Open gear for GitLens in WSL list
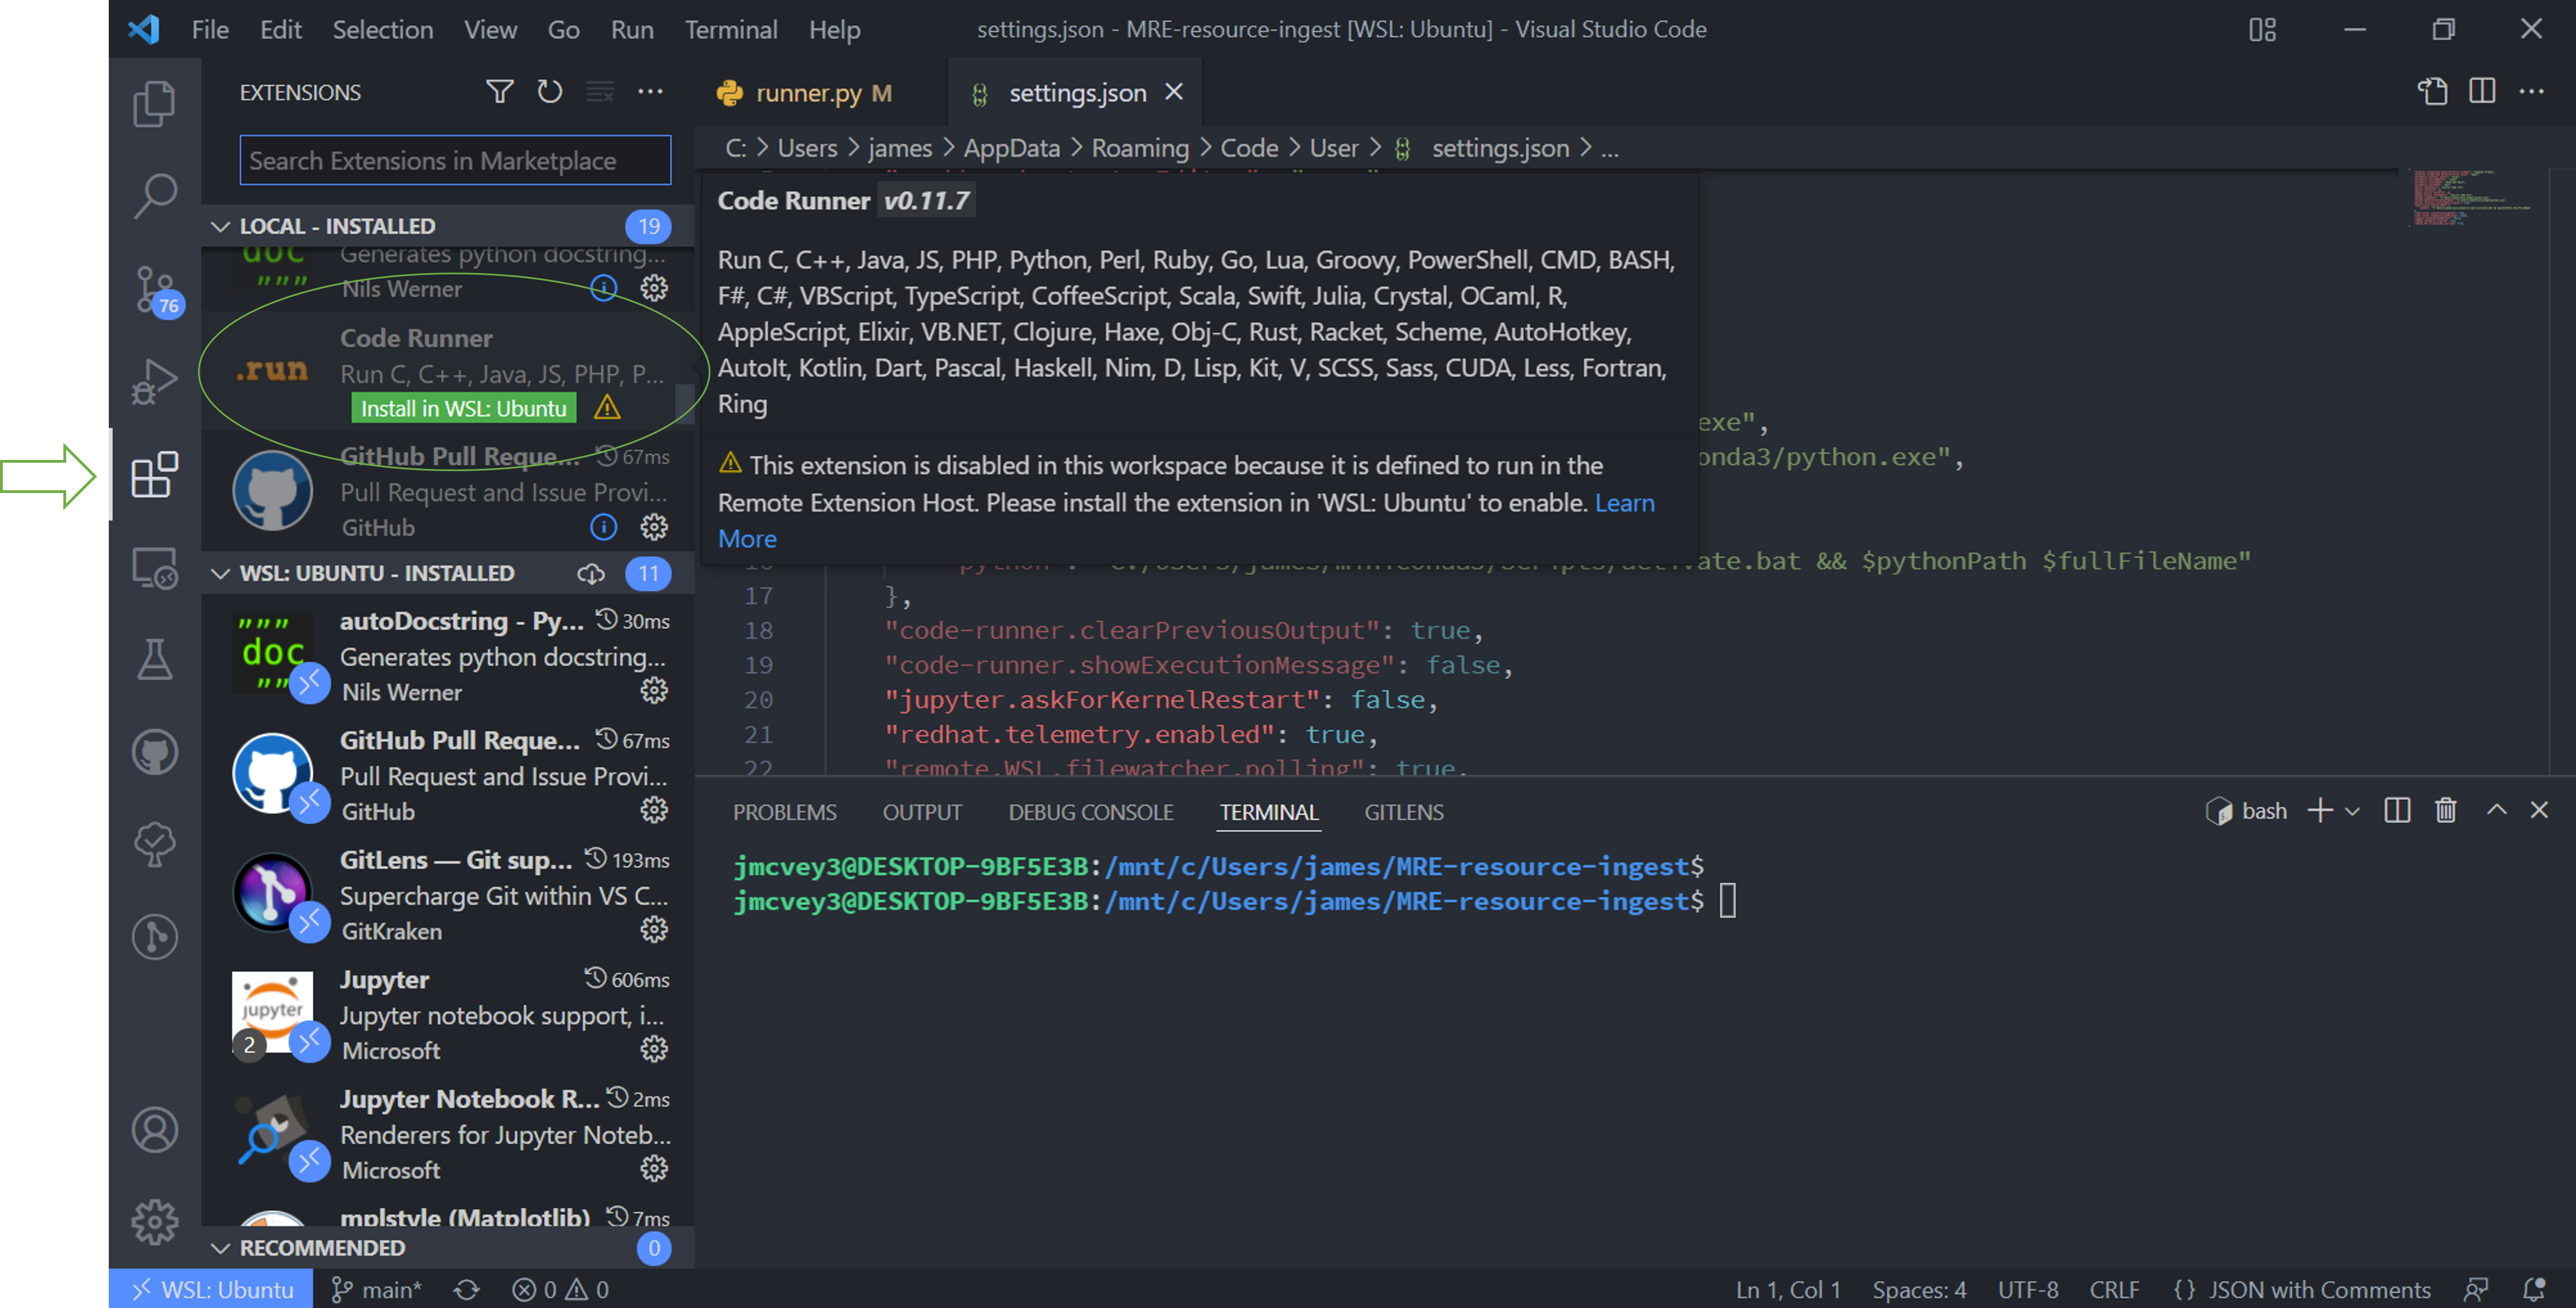This screenshot has width=2576, height=1308. tap(654, 930)
